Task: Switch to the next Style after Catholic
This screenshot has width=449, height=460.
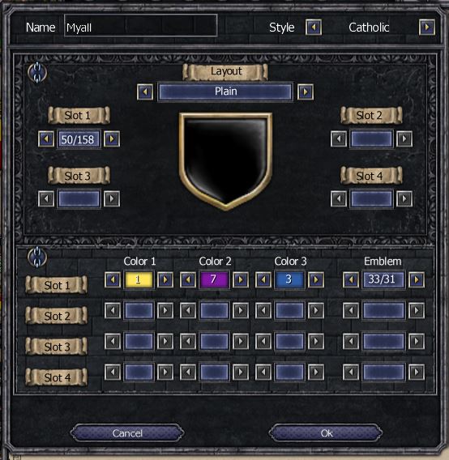Action: point(426,28)
